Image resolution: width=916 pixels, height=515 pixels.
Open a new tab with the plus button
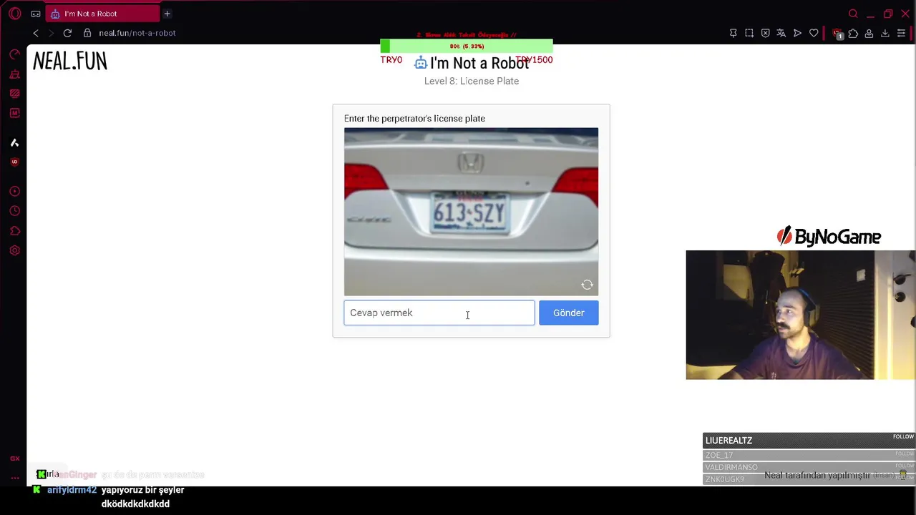point(167,14)
